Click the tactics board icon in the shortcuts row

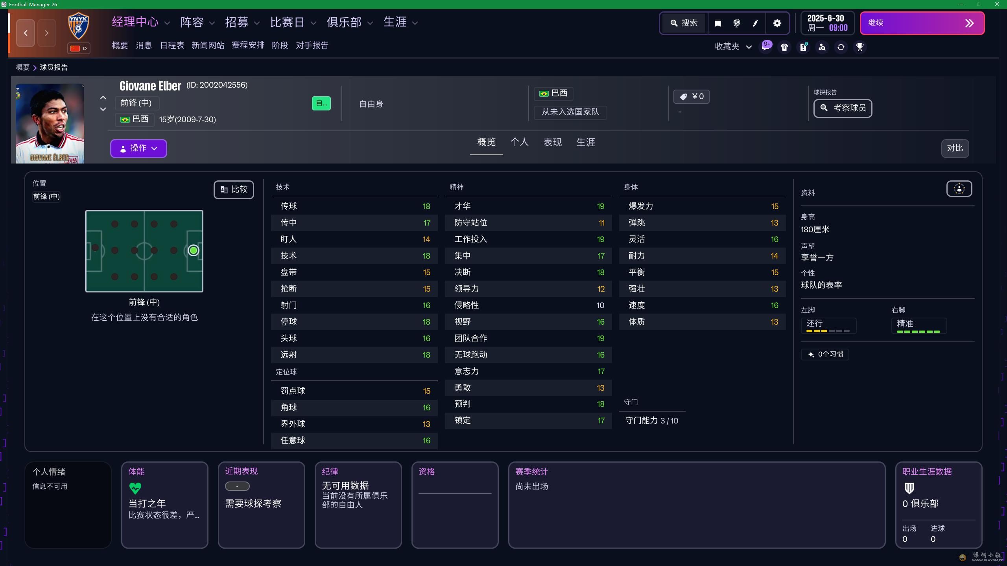(803, 47)
